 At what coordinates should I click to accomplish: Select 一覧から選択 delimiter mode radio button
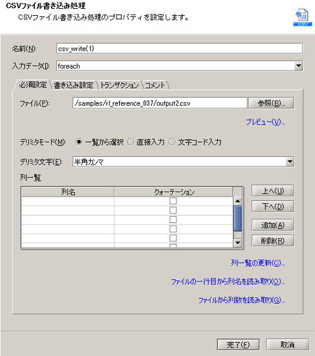(x=79, y=142)
